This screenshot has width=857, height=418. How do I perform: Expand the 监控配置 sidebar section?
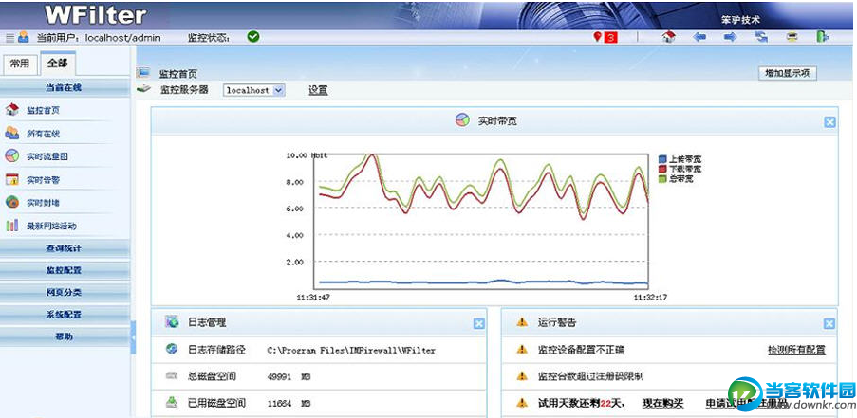click(65, 271)
